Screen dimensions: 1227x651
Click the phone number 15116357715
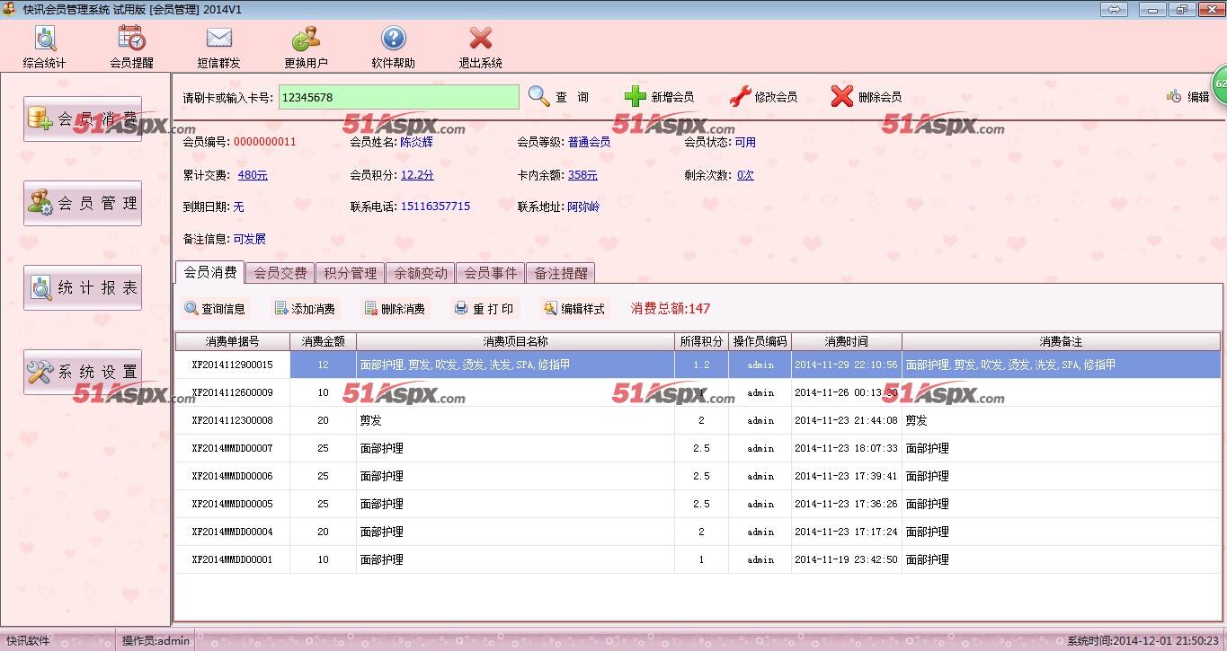pyautogui.click(x=435, y=207)
